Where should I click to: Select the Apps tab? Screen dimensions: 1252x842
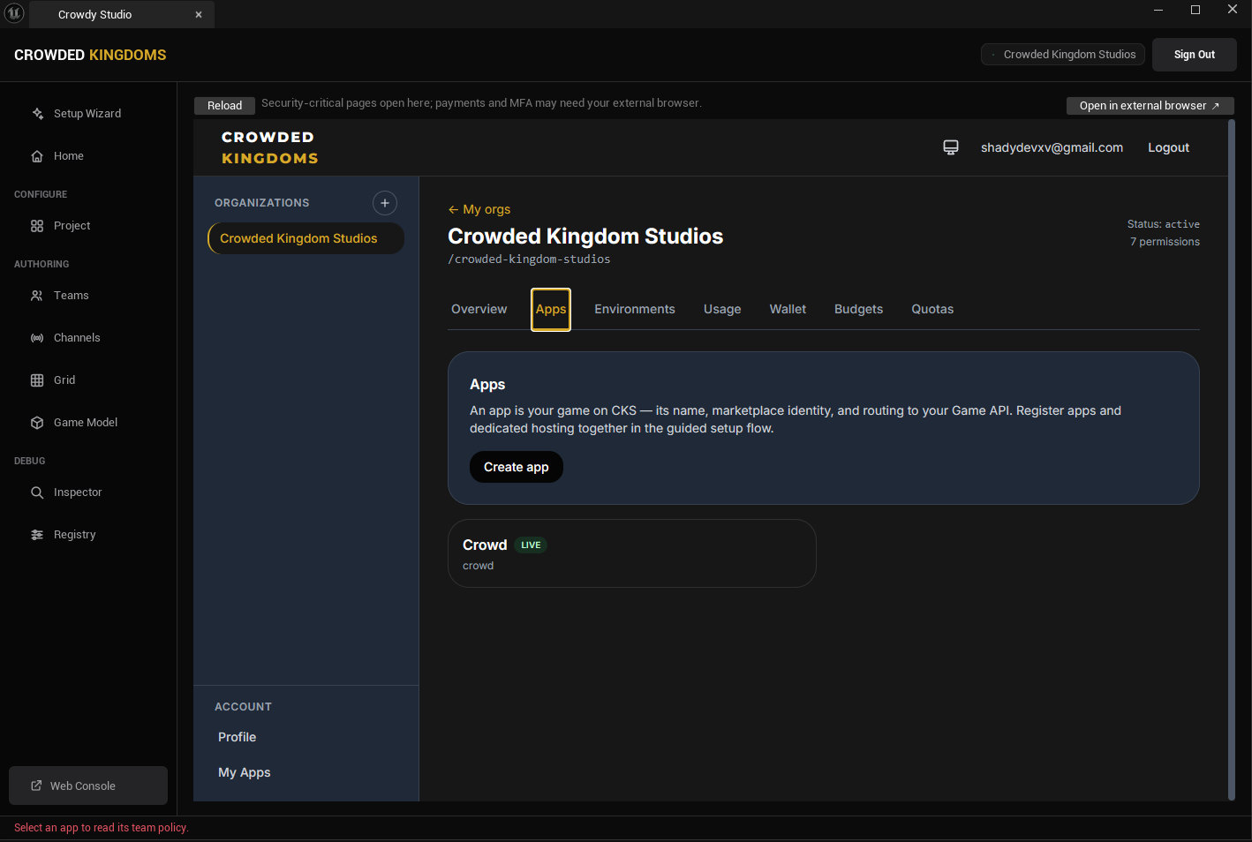(551, 309)
